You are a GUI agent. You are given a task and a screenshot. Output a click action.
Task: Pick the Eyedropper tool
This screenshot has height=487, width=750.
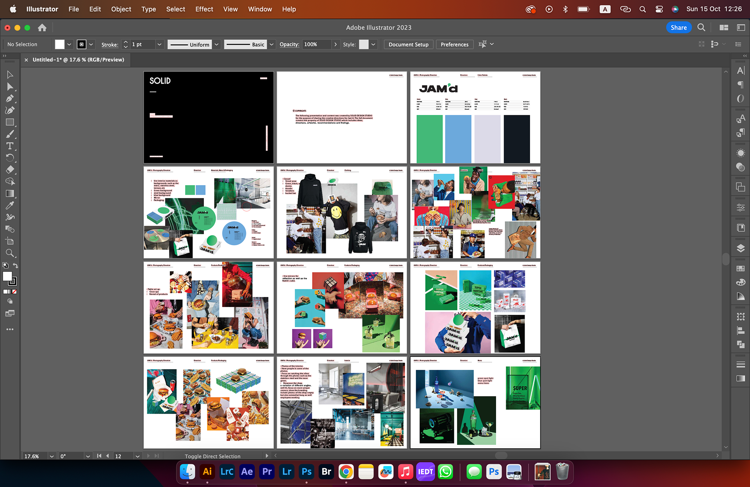click(10, 205)
